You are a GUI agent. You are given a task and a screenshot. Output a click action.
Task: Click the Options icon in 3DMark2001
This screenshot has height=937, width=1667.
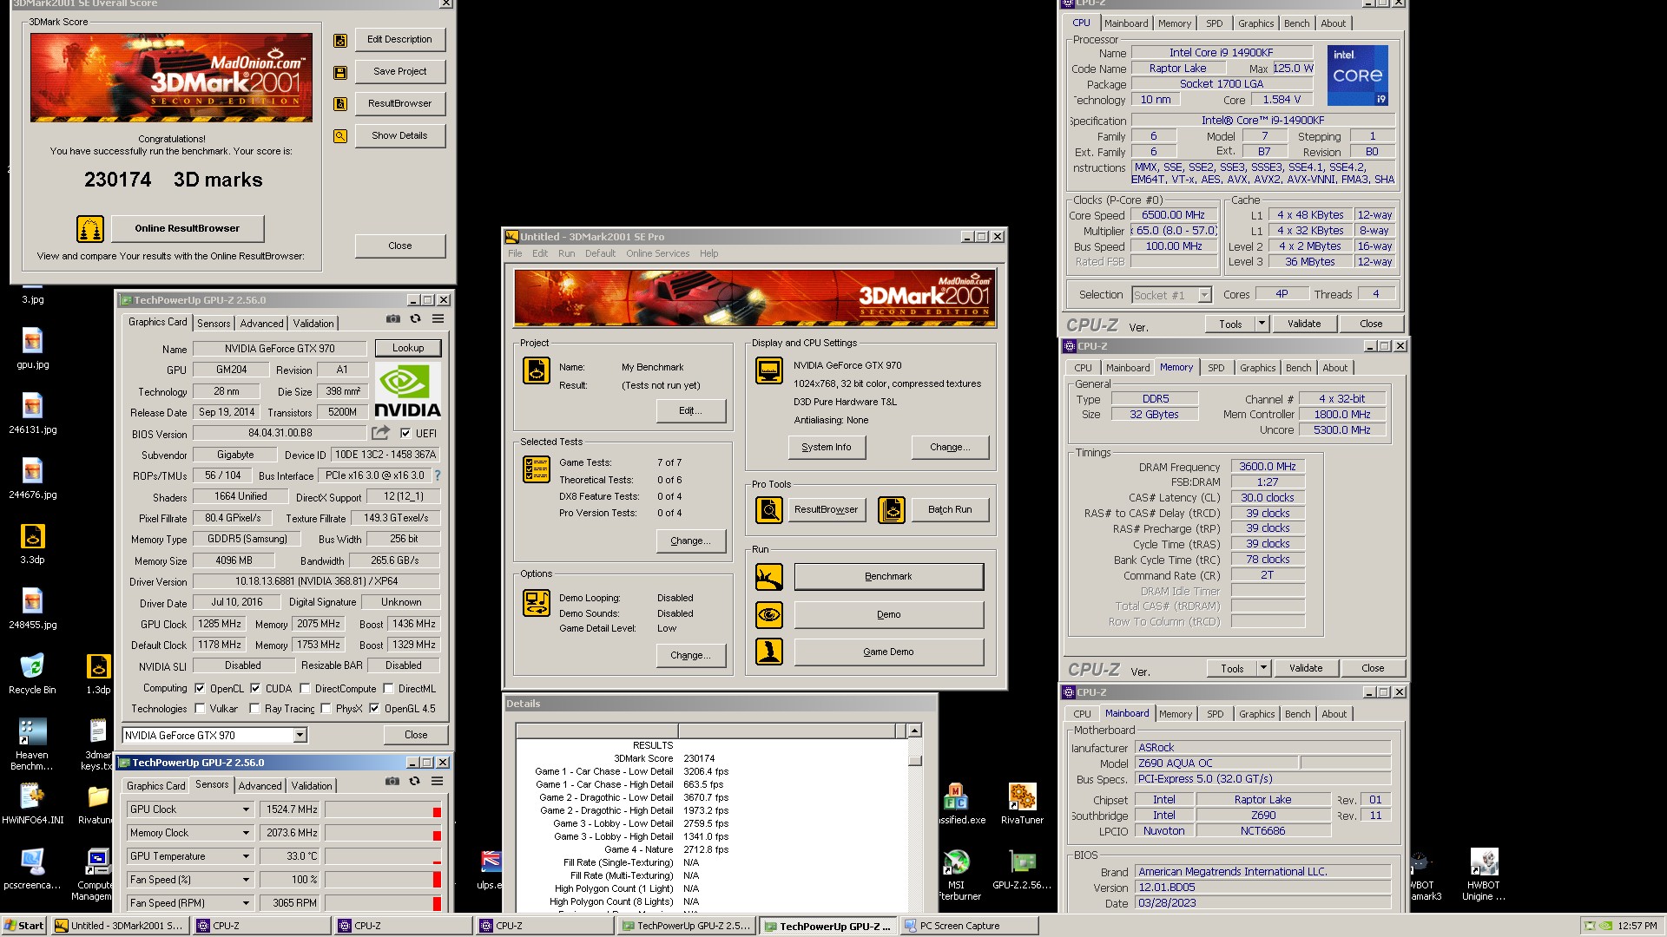[536, 603]
